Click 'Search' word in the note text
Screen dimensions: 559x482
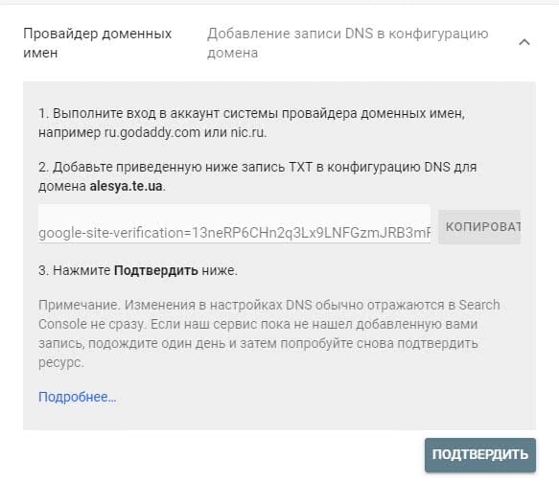(479, 305)
